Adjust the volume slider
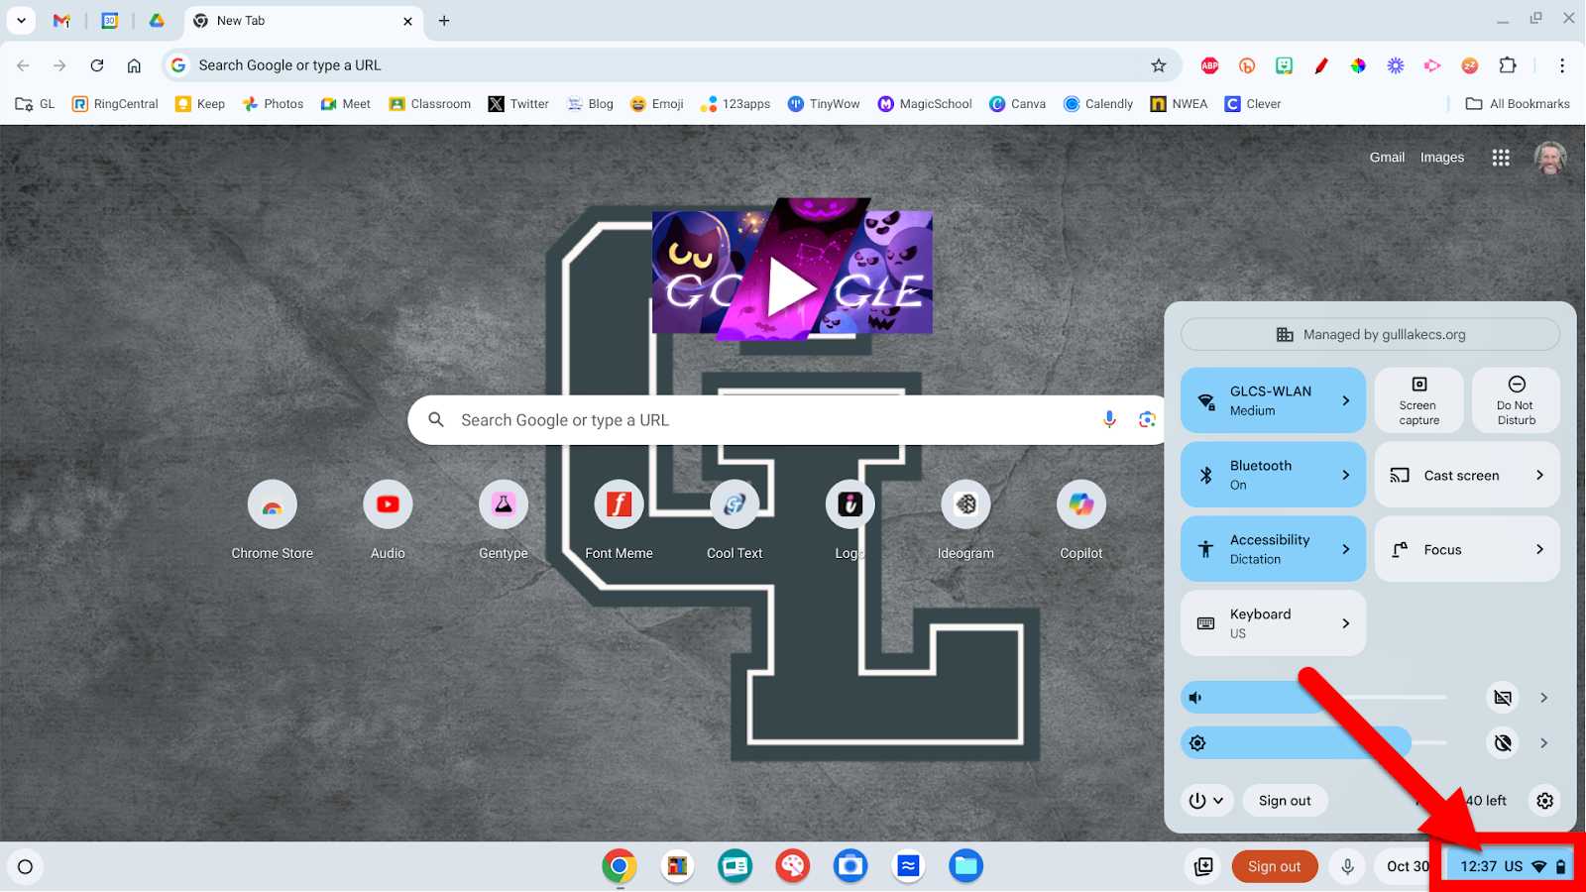The height and width of the screenshot is (892, 1586). pos(1314,698)
